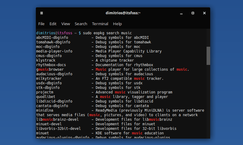Click 'An FT2 compatible music tracker.' description
Screen dimensions: 243x145
coord(130,79)
